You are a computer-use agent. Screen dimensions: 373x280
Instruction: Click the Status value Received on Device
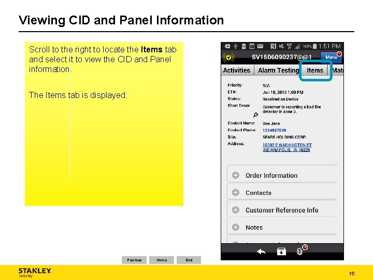pos(280,99)
